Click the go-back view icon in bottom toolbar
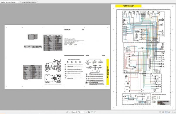The image size is (176, 114). tap(92, 112)
